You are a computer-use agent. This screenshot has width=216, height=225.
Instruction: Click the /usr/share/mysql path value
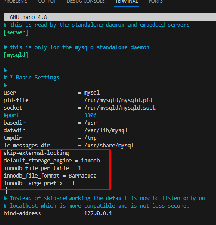[109, 146]
